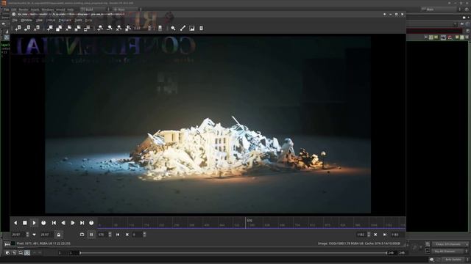471x264 pixels.
Task: Open the Render menu in Houdini window
Action: click(x=24, y=10)
